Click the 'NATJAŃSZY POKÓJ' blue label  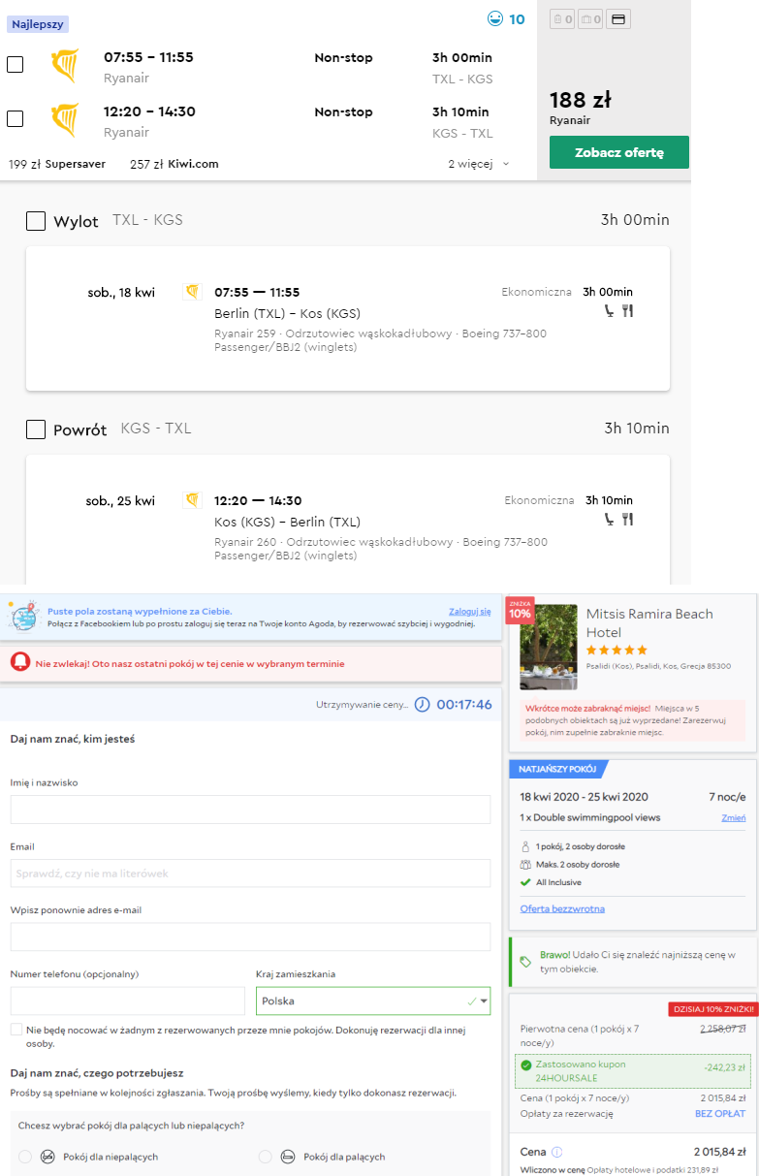(557, 769)
